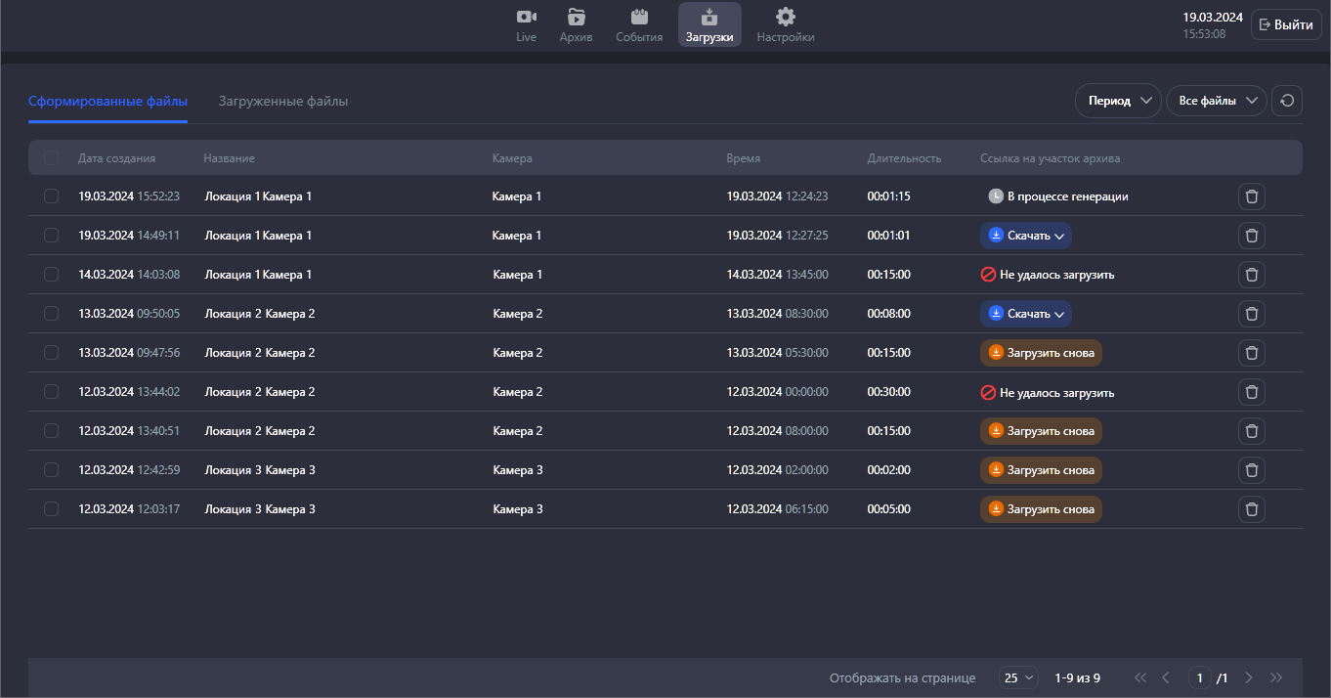Go to the next page arrow
This screenshot has height=698, width=1331.
pos(1248,677)
